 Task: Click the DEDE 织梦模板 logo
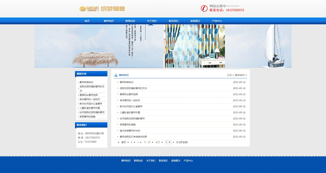tap(102, 8)
